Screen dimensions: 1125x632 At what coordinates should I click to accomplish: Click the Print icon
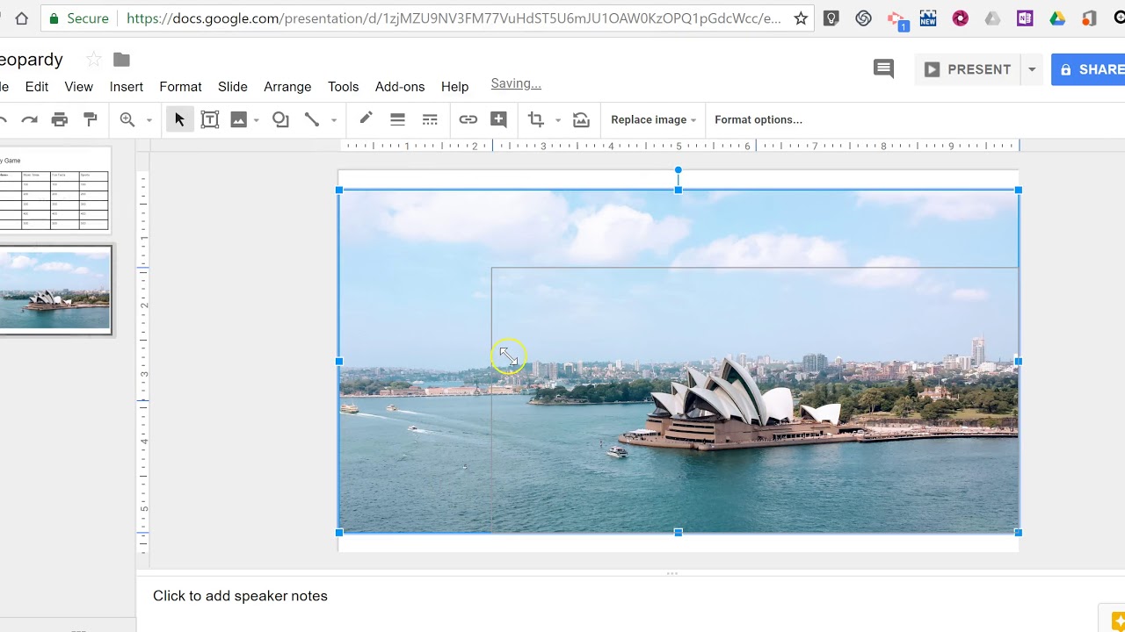coord(60,119)
